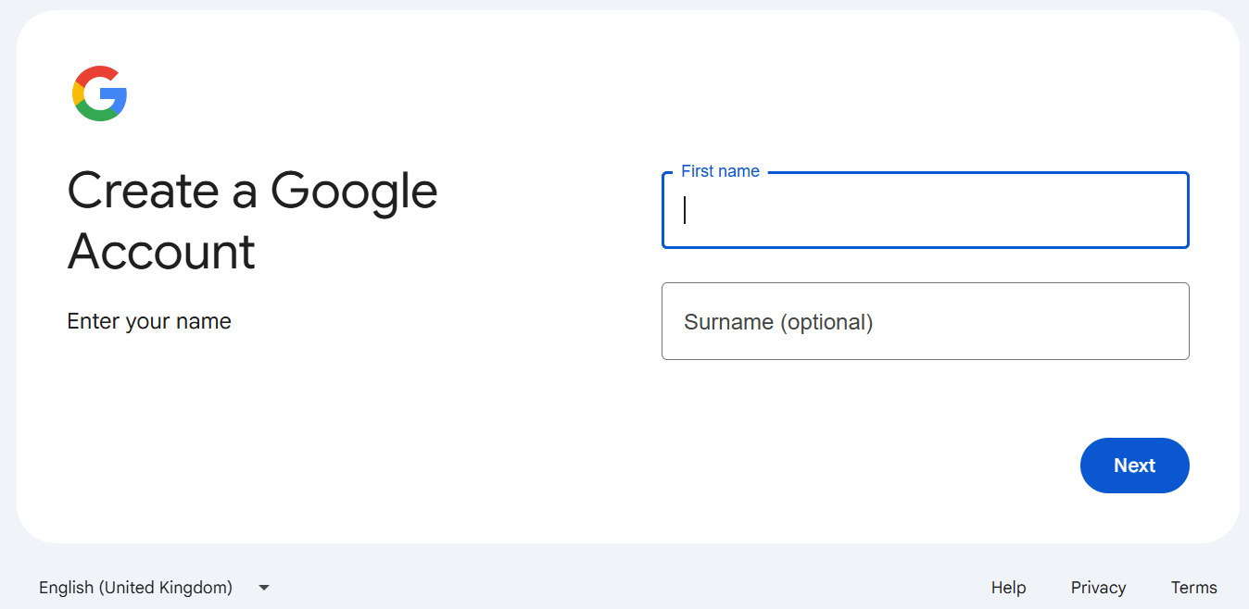Click the floating 'First name' label
The width and height of the screenshot is (1249, 609).
coord(720,171)
